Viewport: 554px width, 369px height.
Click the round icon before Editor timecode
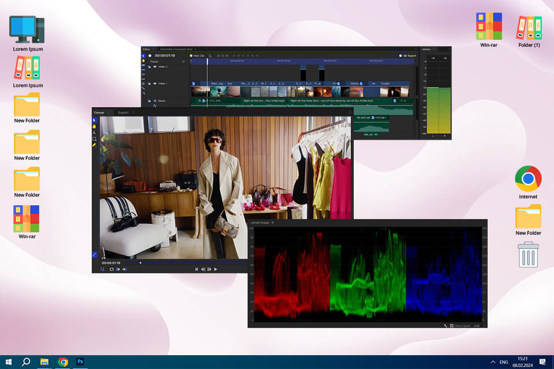pos(150,56)
